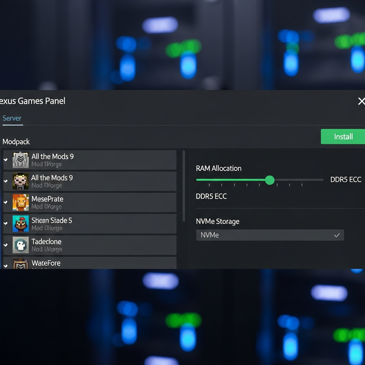Click the Shosn Stade 5 modpack icon

pos(20,223)
